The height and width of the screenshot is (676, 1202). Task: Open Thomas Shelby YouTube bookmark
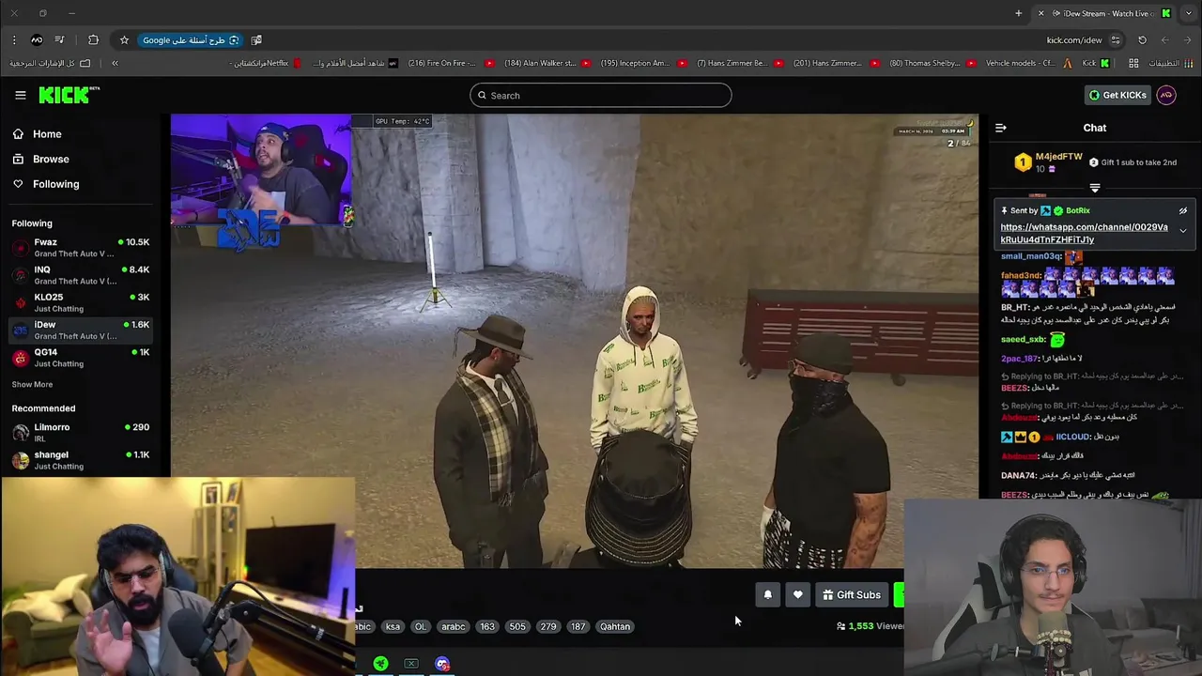pyautogui.click(x=932, y=63)
